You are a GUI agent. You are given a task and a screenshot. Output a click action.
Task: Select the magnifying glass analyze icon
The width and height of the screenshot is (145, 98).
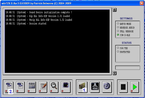(54, 87)
